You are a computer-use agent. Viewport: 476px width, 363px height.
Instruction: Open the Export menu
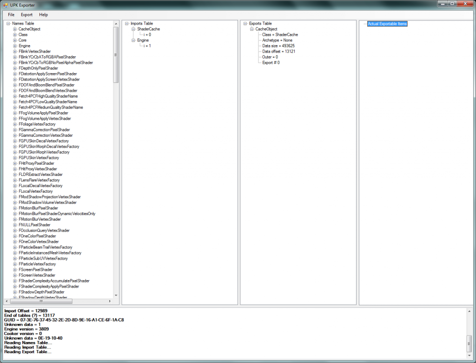click(x=26, y=15)
